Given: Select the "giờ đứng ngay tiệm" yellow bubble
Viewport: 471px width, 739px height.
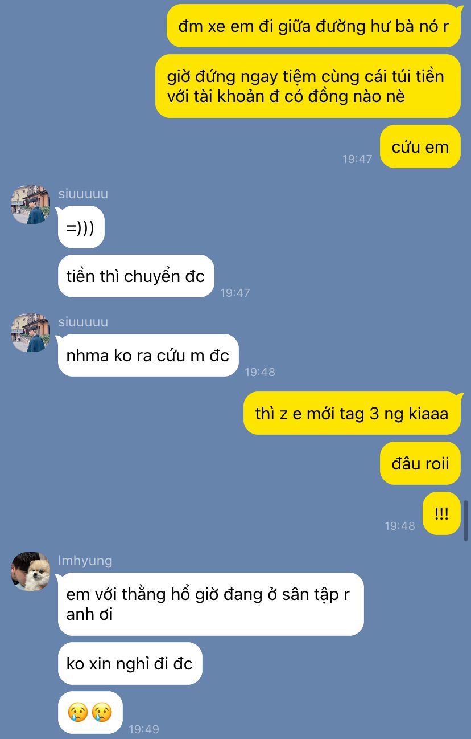Looking at the screenshot, I should click(308, 86).
